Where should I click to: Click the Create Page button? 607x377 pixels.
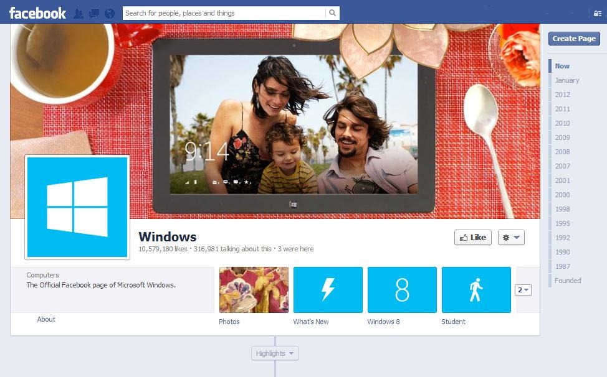(x=574, y=39)
